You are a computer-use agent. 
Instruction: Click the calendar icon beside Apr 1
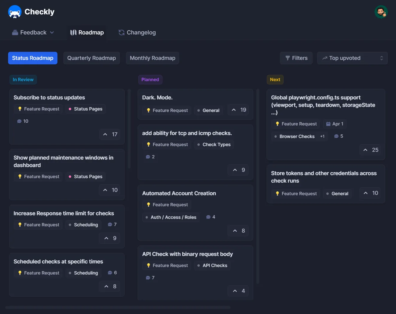point(328,124)
